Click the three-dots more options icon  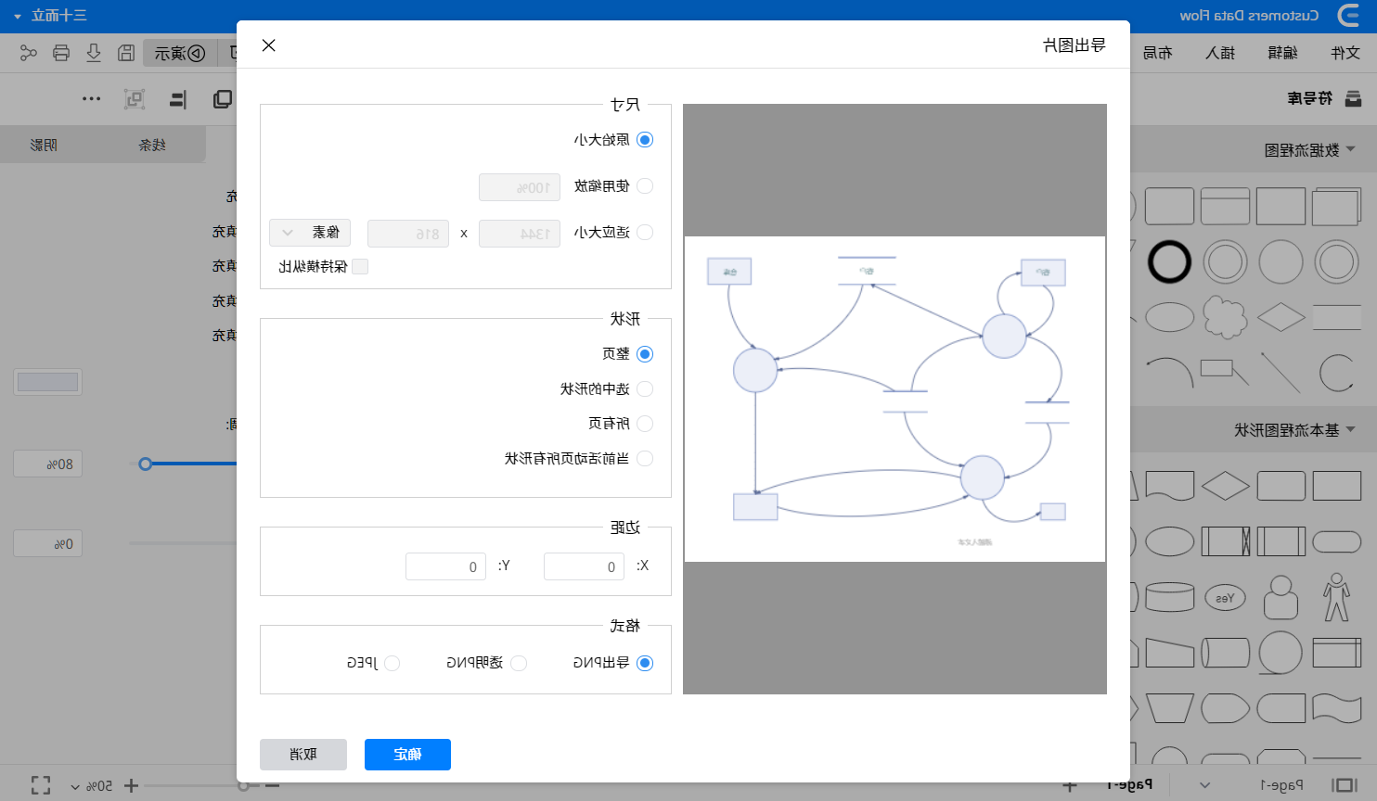[x=91, y=99]
